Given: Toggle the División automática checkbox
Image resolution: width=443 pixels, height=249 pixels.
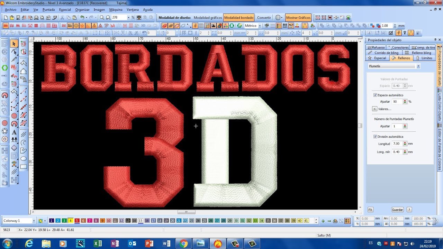Looking at the screenshot, I should point(375,137).
